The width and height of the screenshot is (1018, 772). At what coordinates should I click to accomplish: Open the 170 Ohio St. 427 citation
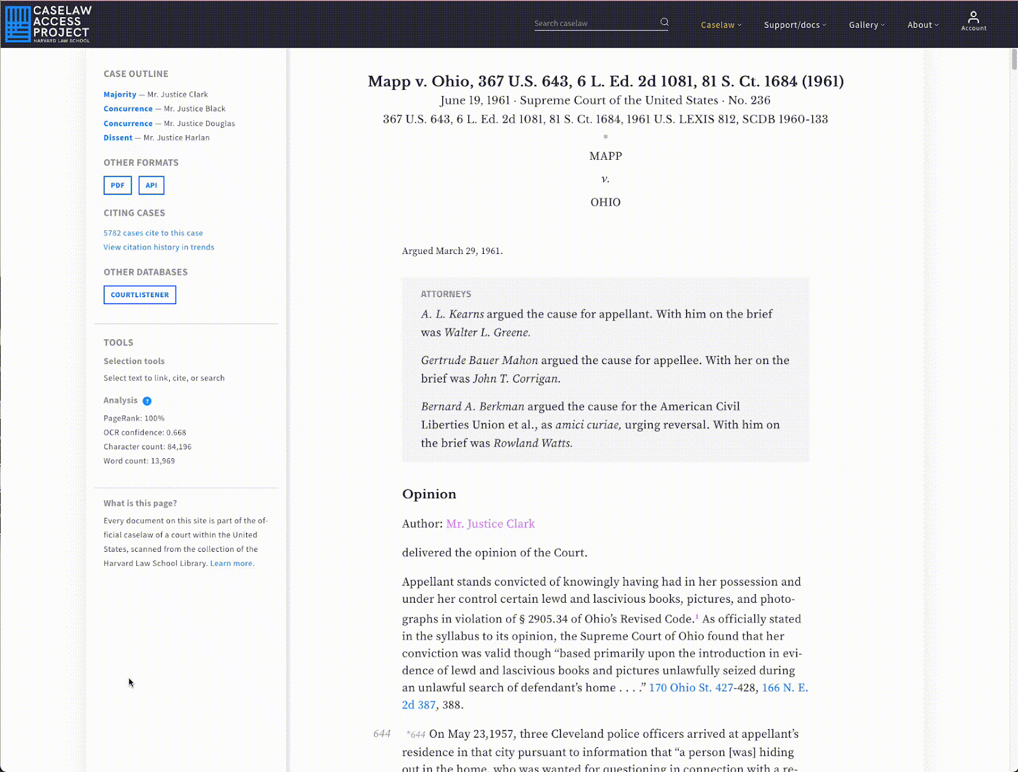click(691, 688)
